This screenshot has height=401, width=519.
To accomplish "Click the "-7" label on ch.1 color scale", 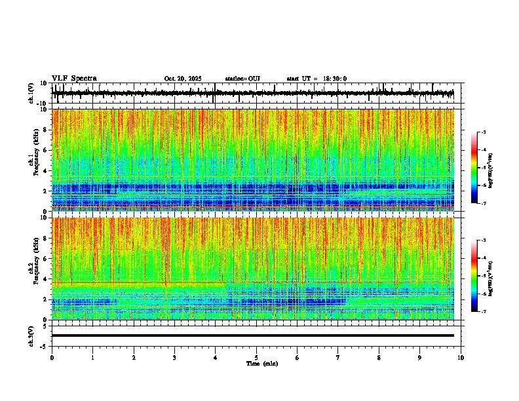I will click(x=484, y=203).
